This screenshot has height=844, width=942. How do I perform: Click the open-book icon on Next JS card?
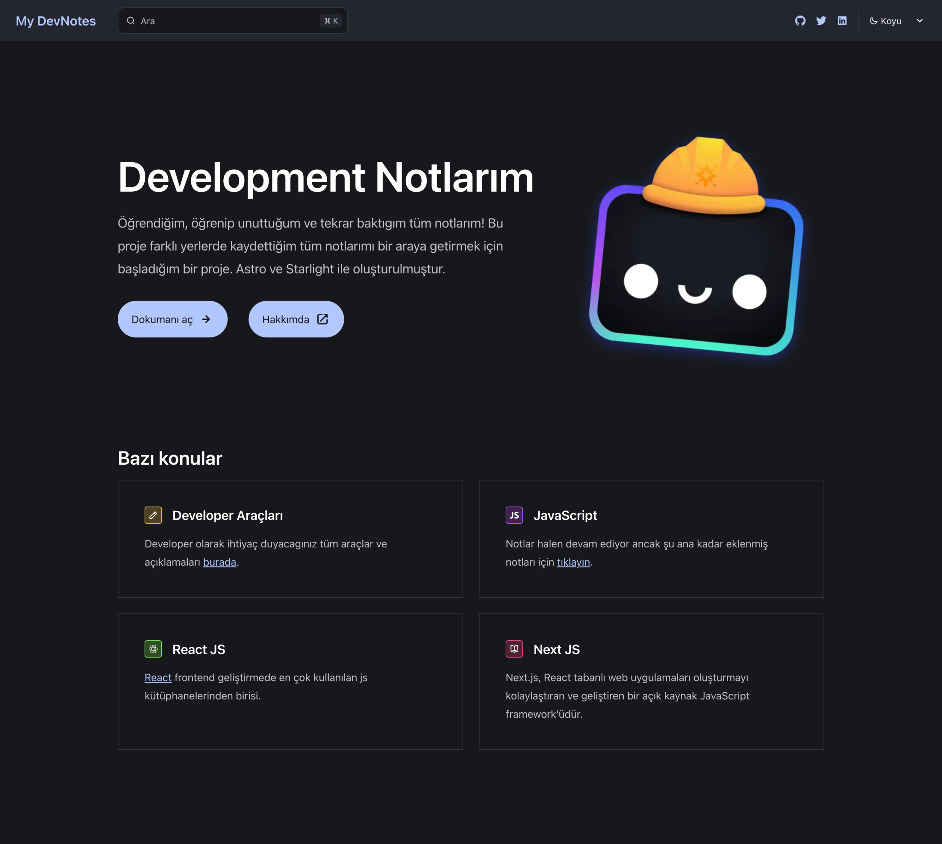pos(514,649)
